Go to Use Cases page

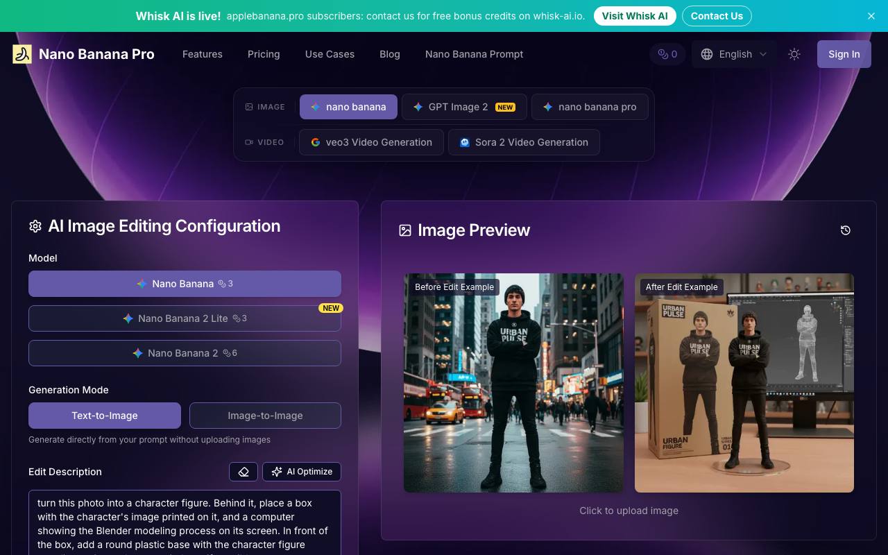[330, 54]
